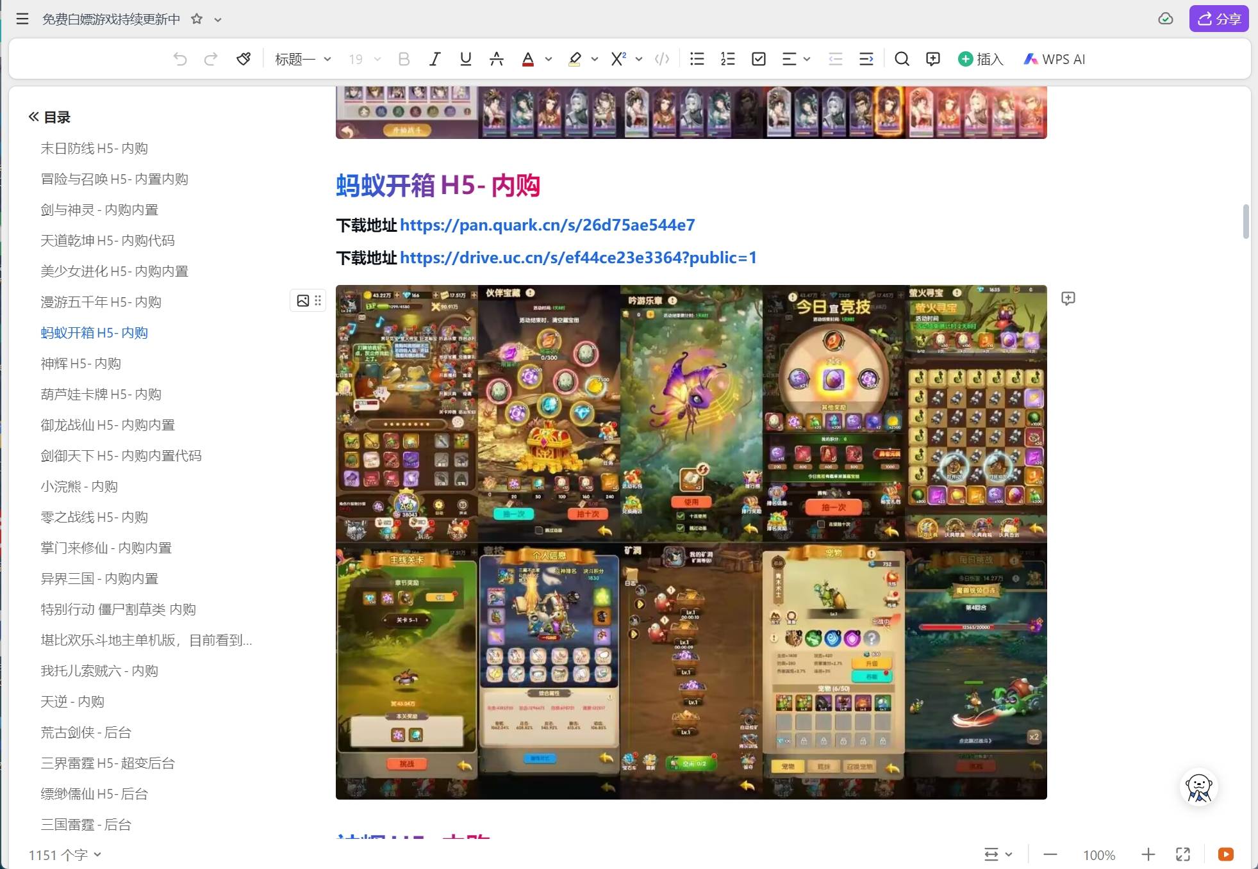This screenshot has height=869, width=1258.
Task: Redo the last action
Action: 211,59
